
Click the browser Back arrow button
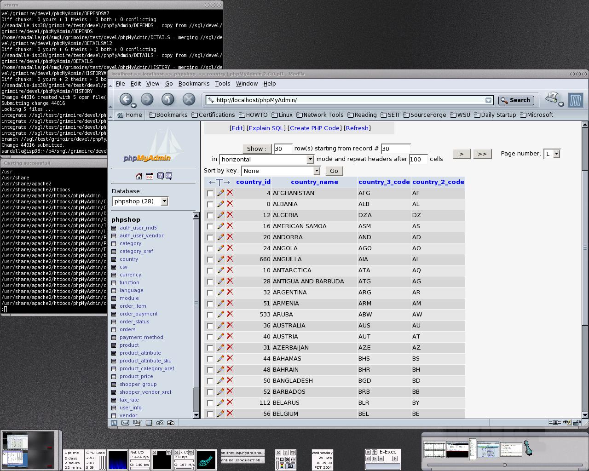click(x=126, y=99)
